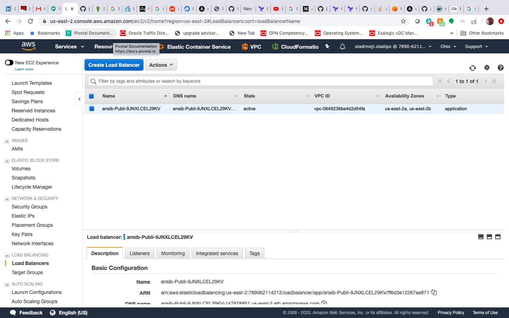Open the oladimeji.oladipo account dropdown
This screenshot has height=318, width=509.
[393, 47]
